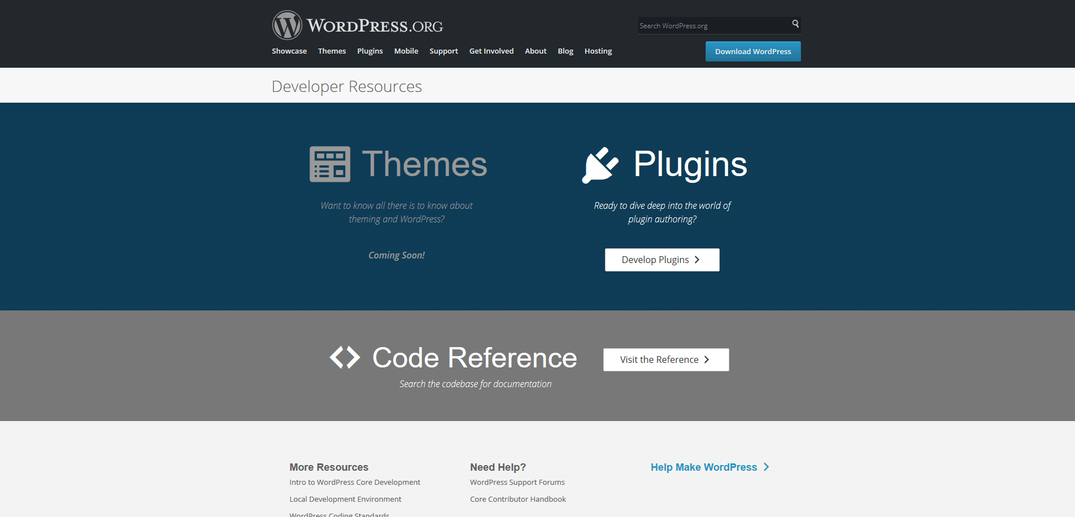Open the Get Involved menu item
Image resolution: width=1075 pixels, height=517 pixels.
point(491,51)
